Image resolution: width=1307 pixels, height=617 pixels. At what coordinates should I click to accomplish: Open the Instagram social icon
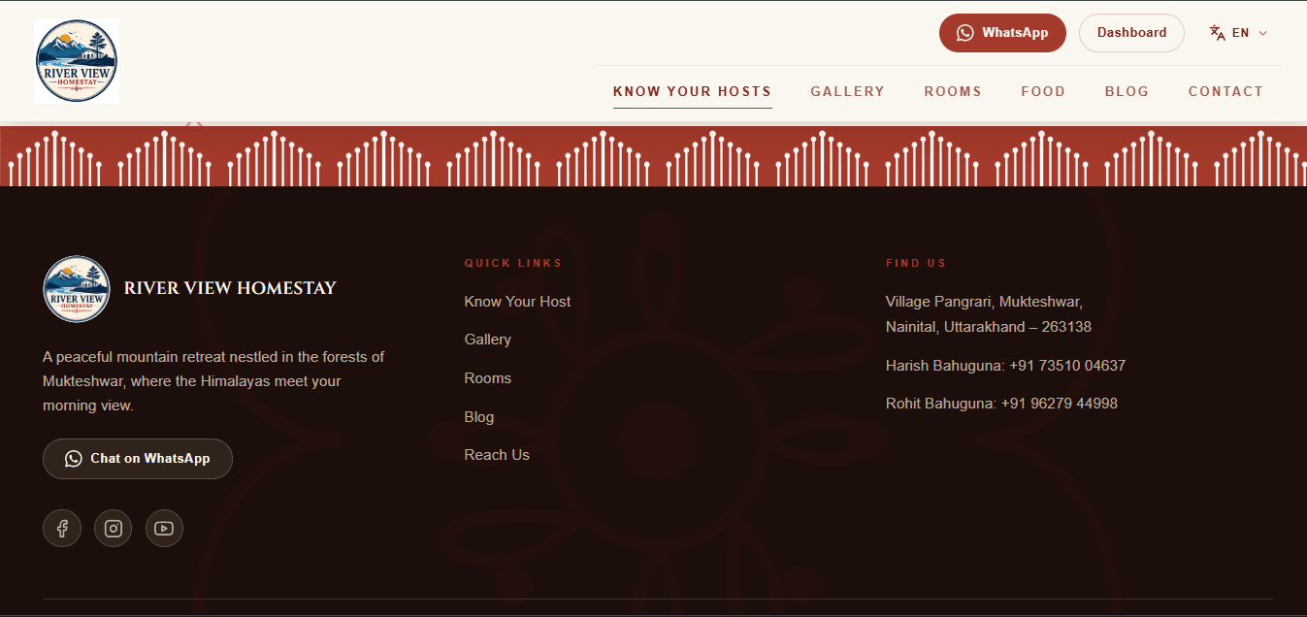click(x=114, y=529)
